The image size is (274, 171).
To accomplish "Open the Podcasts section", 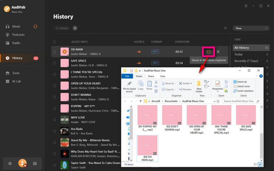I will click(18, 35).
